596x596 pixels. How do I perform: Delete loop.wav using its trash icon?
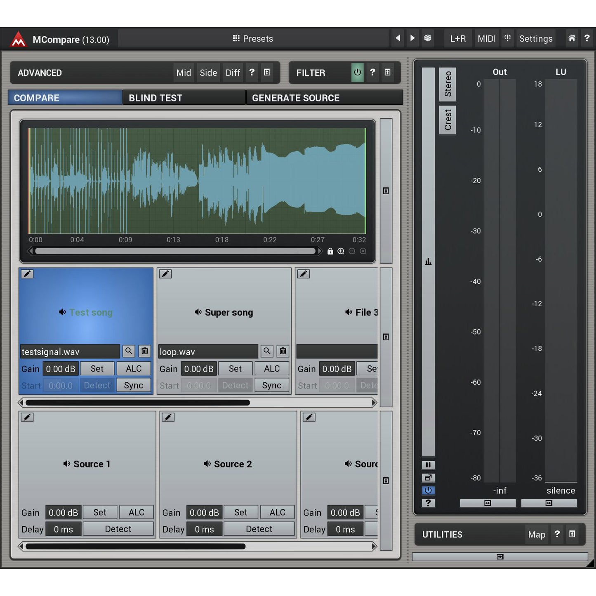(x=283, y=351)
